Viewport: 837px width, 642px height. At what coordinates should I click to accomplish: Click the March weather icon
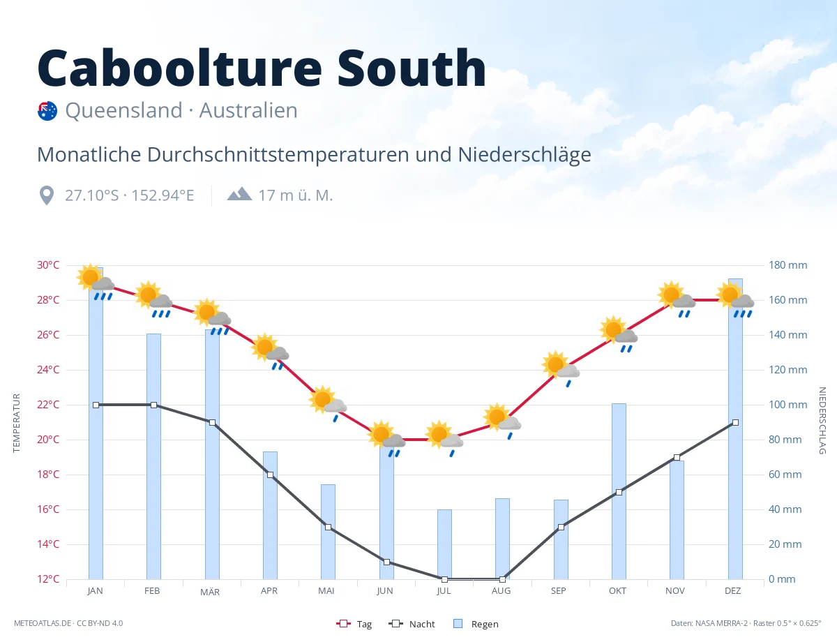(x=213, y=317)
